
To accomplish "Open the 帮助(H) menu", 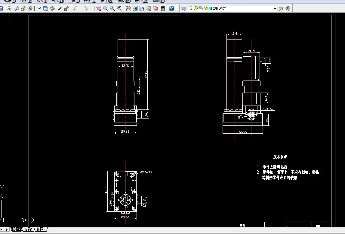I will tap(159, 1).
